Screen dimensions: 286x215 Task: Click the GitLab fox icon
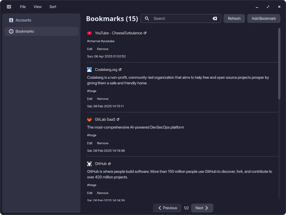coord(89,119)
